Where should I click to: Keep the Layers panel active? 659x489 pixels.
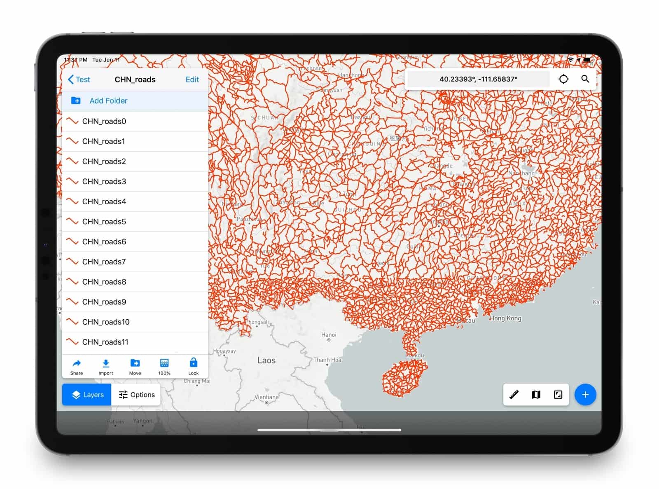coord(86,395)
